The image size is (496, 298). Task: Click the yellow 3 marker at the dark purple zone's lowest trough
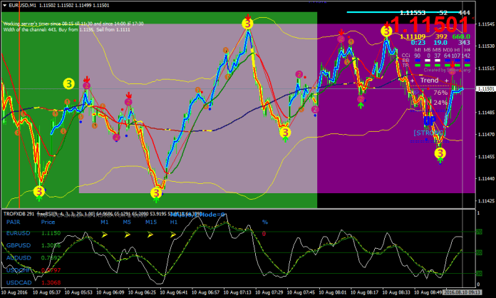440,151
